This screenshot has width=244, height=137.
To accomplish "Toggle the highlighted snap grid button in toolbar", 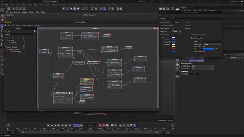I will [x=104, y=8].
